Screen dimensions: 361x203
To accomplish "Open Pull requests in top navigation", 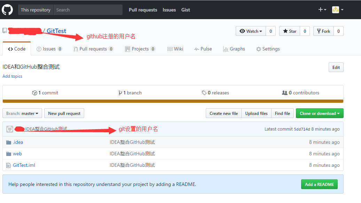I will tap(143, 10).
